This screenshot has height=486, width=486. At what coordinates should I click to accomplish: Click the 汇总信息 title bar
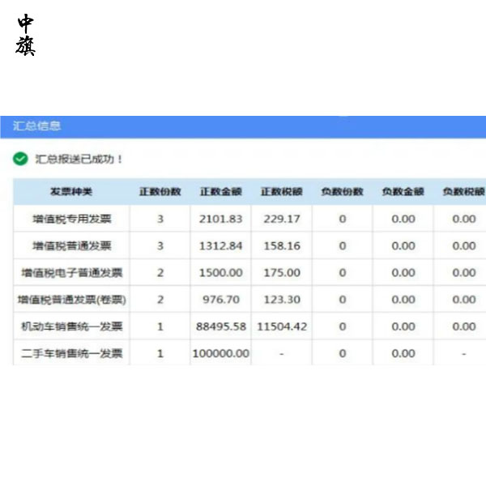pyautogui.click(x=36, y=126)
